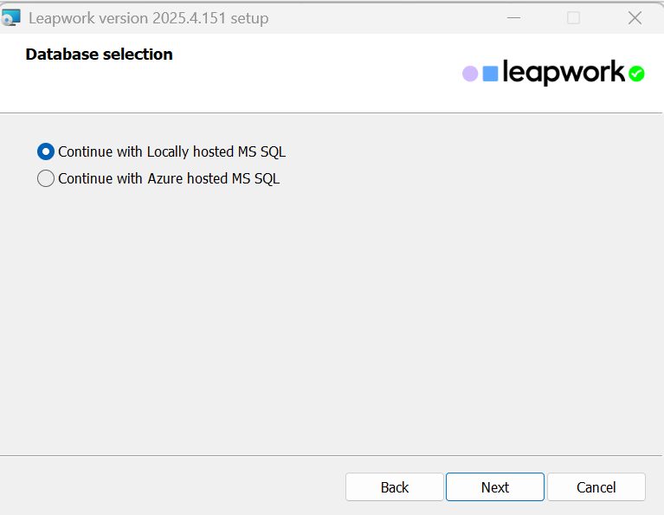This screenshot has height=515, width=664.
Task: Close the setup window with X
Action: pyautogui.click(x=635, y=18)
